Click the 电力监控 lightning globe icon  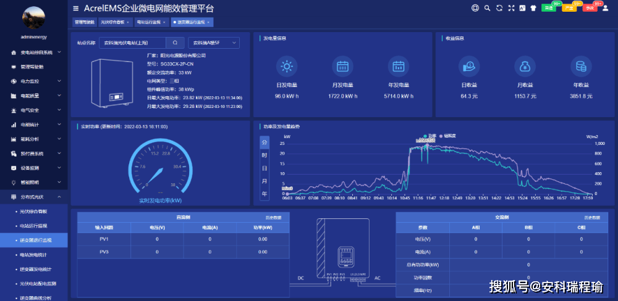tap(14, 81)
